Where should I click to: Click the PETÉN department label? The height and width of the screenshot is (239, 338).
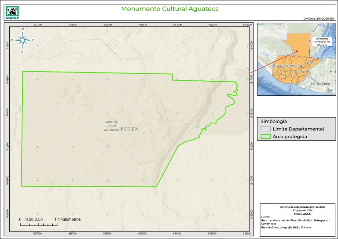point(129,129)
